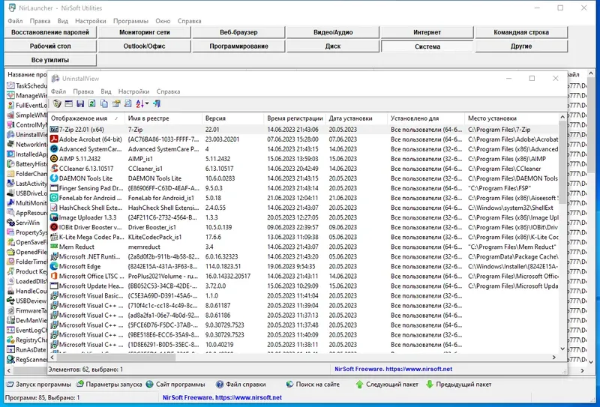Switch to Программирование category tab
Screen dimensions: 600x407
238,46
